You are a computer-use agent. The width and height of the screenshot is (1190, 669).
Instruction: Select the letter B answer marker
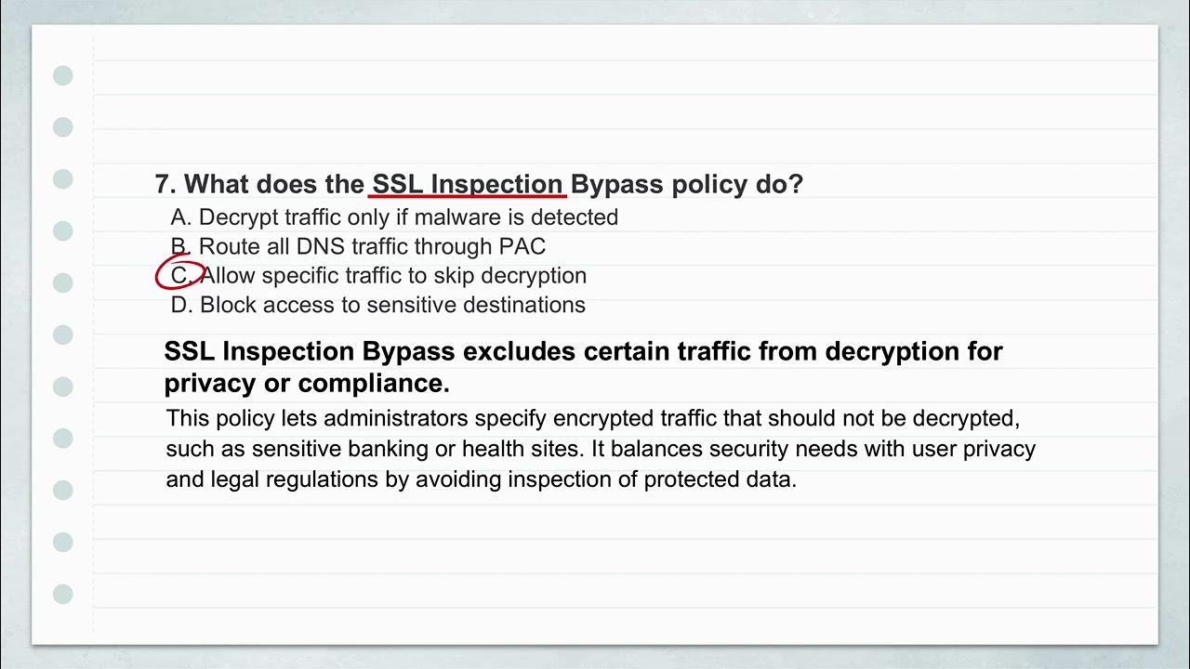pyautogui.click(x=181, y=247)
